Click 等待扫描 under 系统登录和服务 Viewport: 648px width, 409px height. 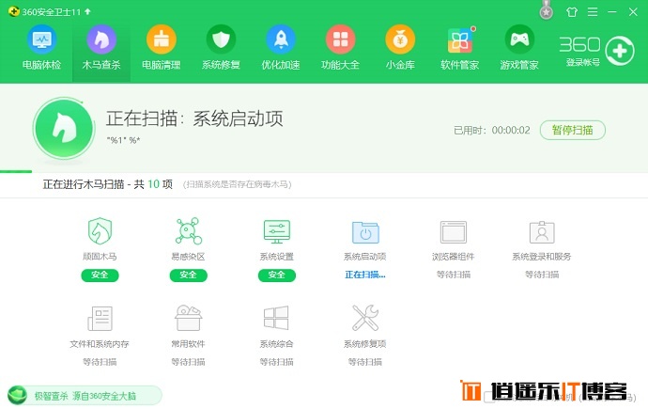click(x=542, y=275)
